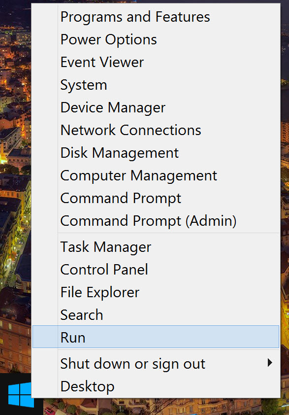Launch File Explorer

click(x=99, y=292)
